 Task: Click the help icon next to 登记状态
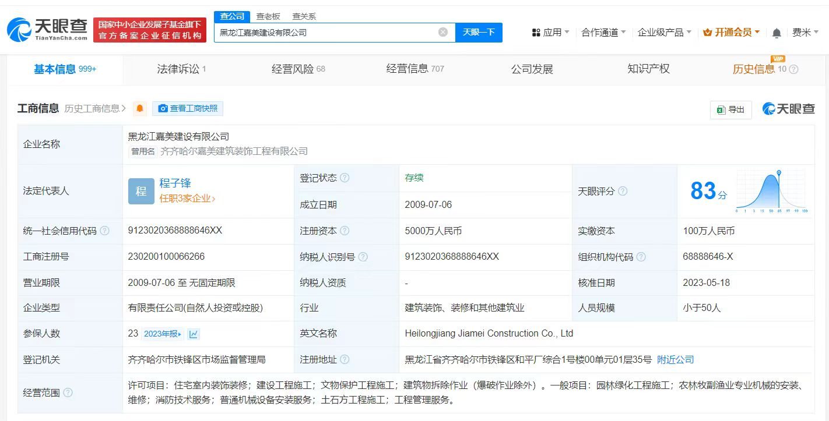[x=346, y=178]
